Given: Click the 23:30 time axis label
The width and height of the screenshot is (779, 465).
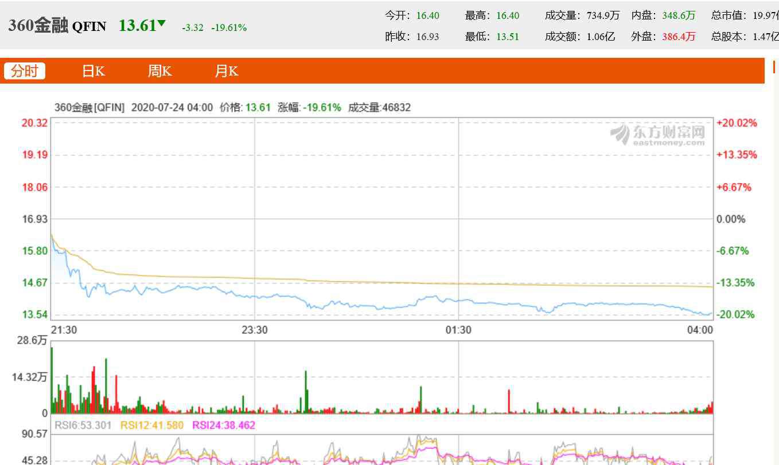Looking at the screenshot, I should pos(254,330).
